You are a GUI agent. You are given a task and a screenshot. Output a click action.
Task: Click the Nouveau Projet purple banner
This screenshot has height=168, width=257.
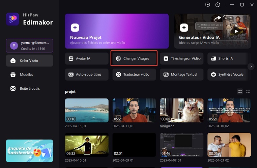pos(117,31)
